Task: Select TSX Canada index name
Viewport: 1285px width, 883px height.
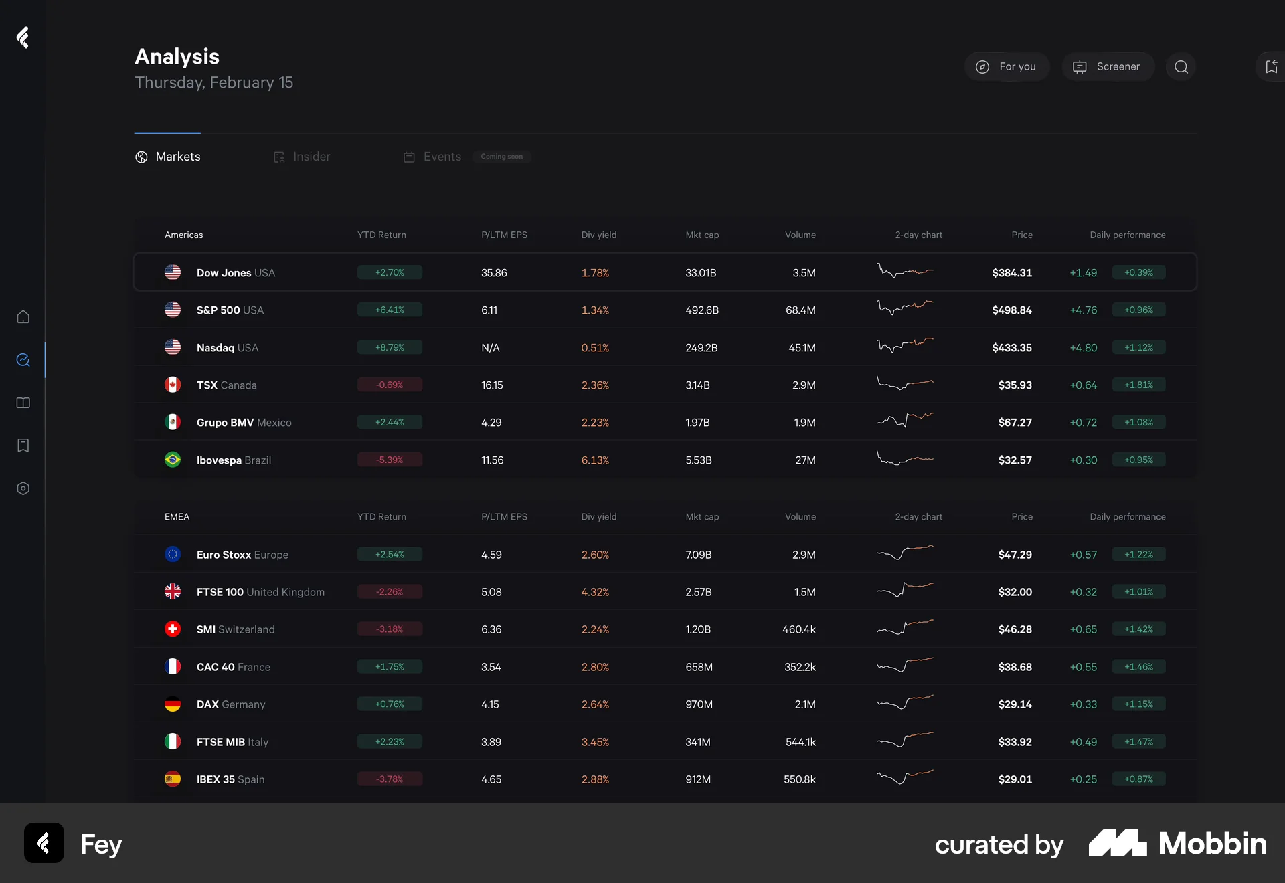Action: [226, 385]
